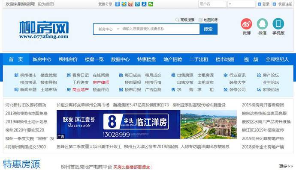
Task: Share via Sina Weibo small icon
Action: click(131, 4)
